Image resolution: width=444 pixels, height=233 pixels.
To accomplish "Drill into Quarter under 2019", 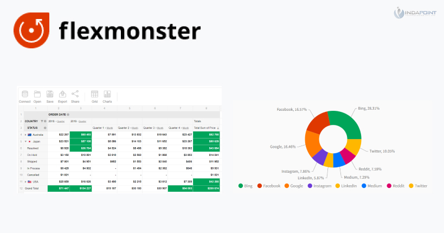I will [x=82, y=121].
